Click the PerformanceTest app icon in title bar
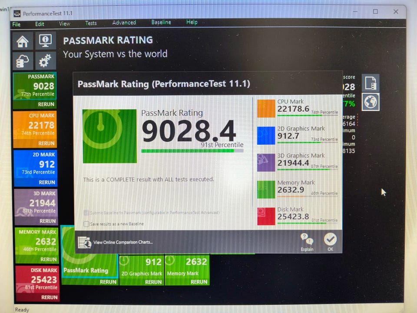Image resolution: width=417 pixels, height=313 pixels. pos(17,13)
